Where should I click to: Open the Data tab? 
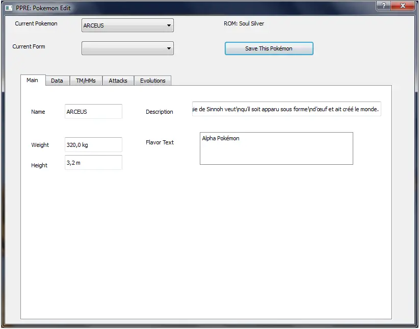pyautogui.click(x=57, y=81)
